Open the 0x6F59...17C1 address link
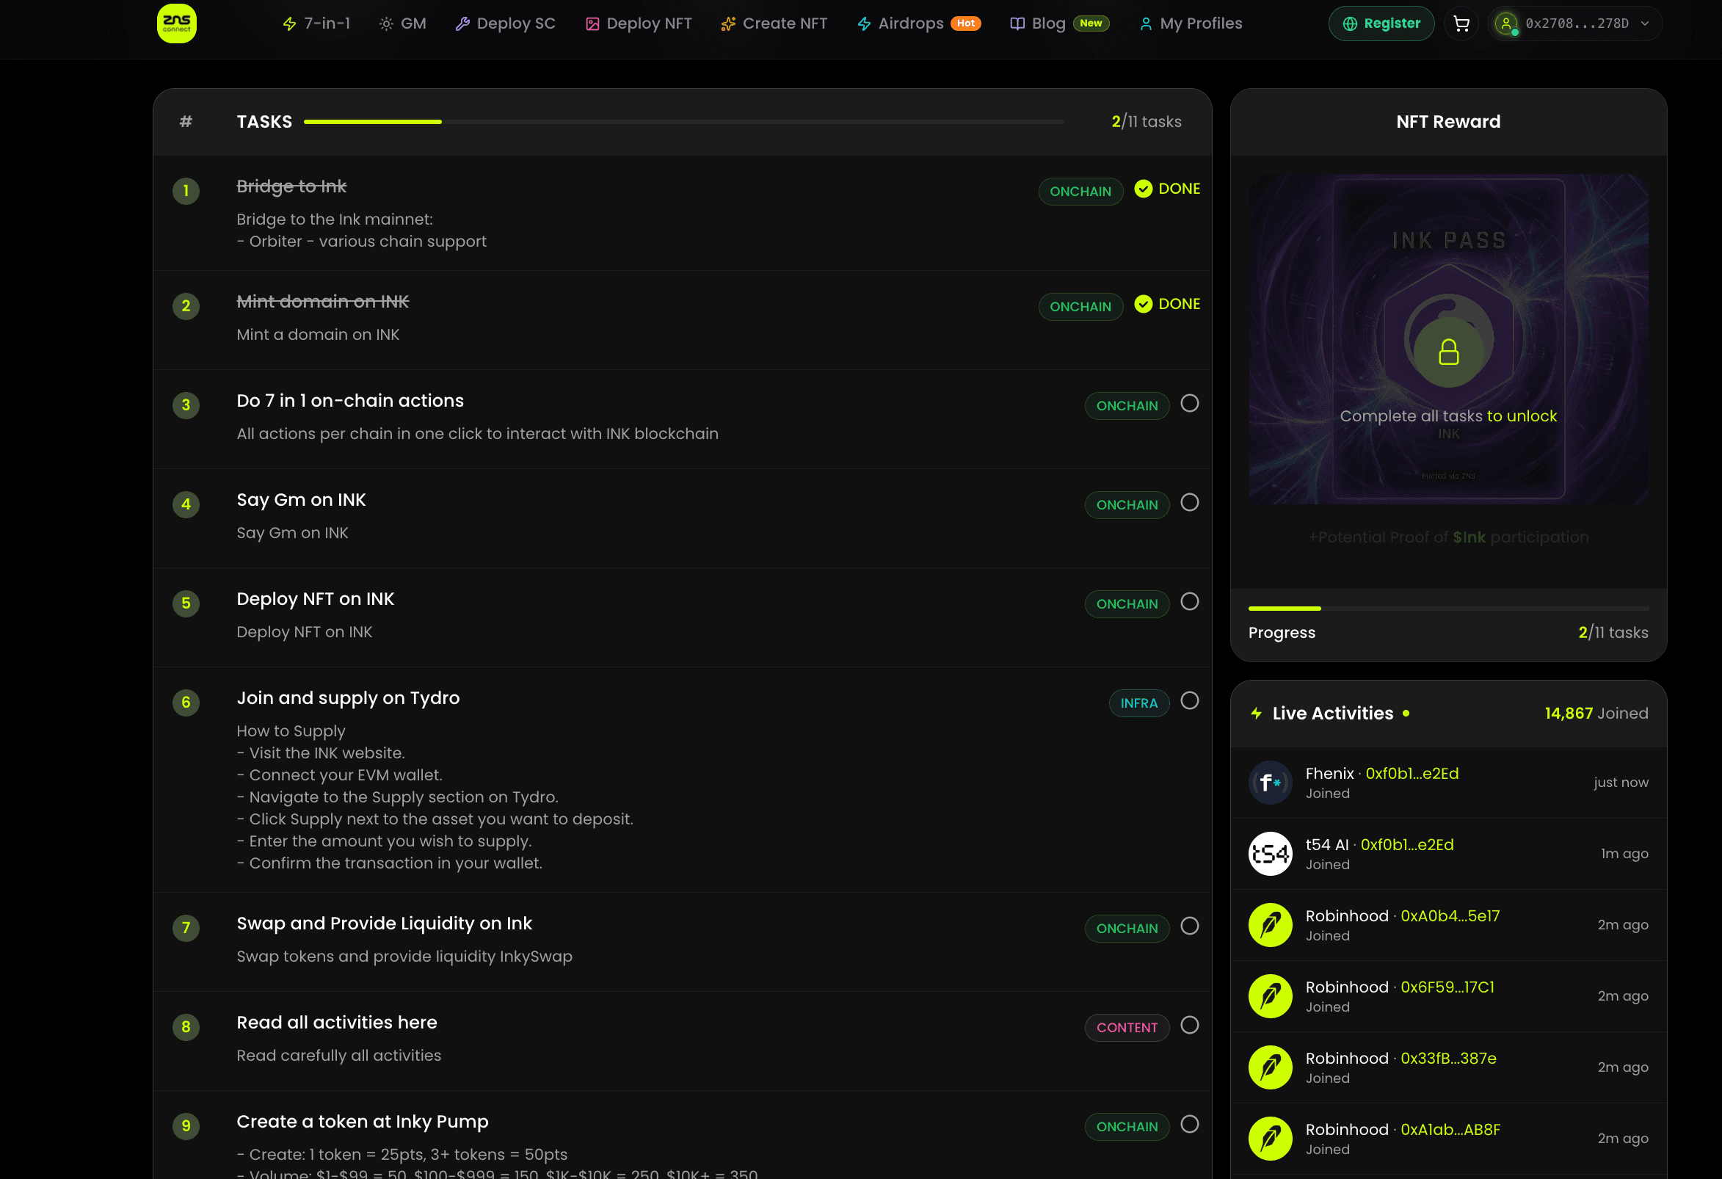The width and height of the screenshot is (1722, 1179). pyautogui.click(x=1446, y=987)
